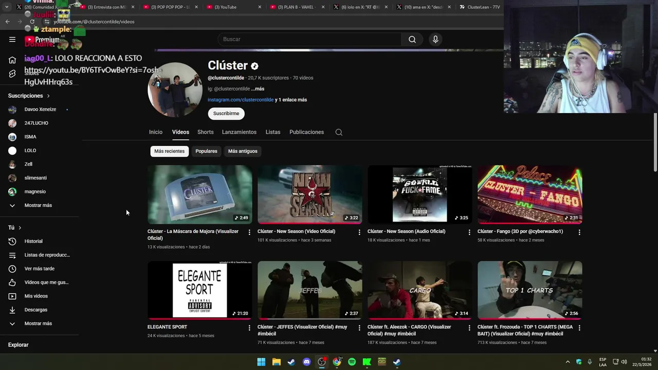Switch to the Publicaciones channel tab
Screen dimensions: 658x370
pyautogui.click(x=306, y=132)
